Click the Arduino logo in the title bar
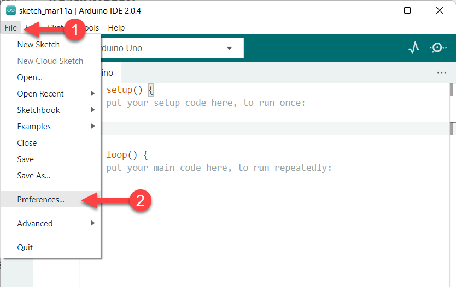456x287 pixels. pos(11,11)
